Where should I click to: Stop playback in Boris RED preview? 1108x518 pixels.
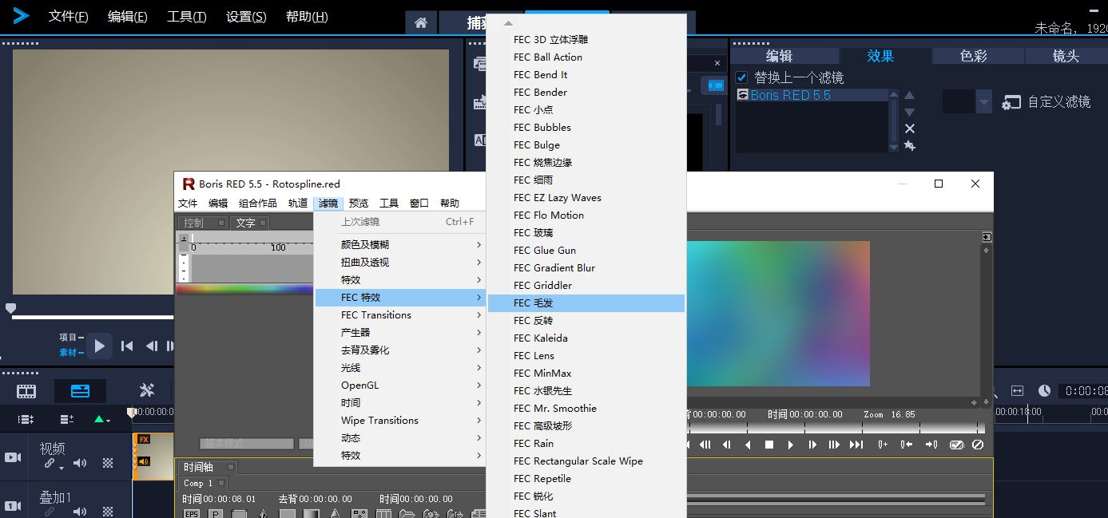click(x=768, y=445)
